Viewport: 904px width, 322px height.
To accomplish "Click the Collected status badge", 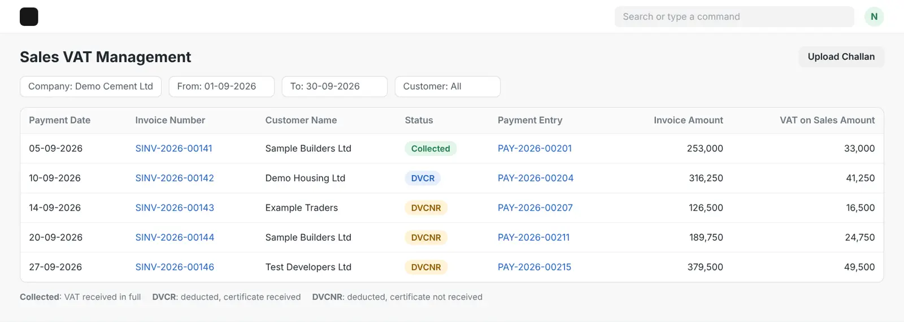I will tap(431, 149).
